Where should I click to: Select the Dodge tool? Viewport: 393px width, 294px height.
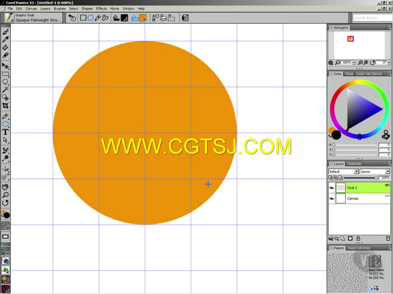[5, 158]
